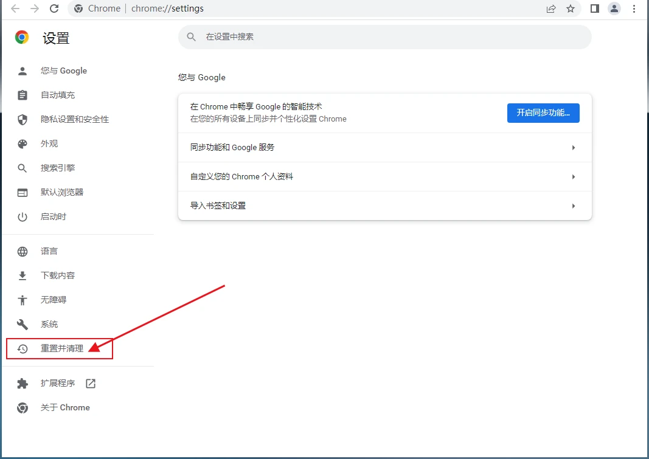Click the wrench icon for 系统
649x459 pixels.
[x=23, y=325]
